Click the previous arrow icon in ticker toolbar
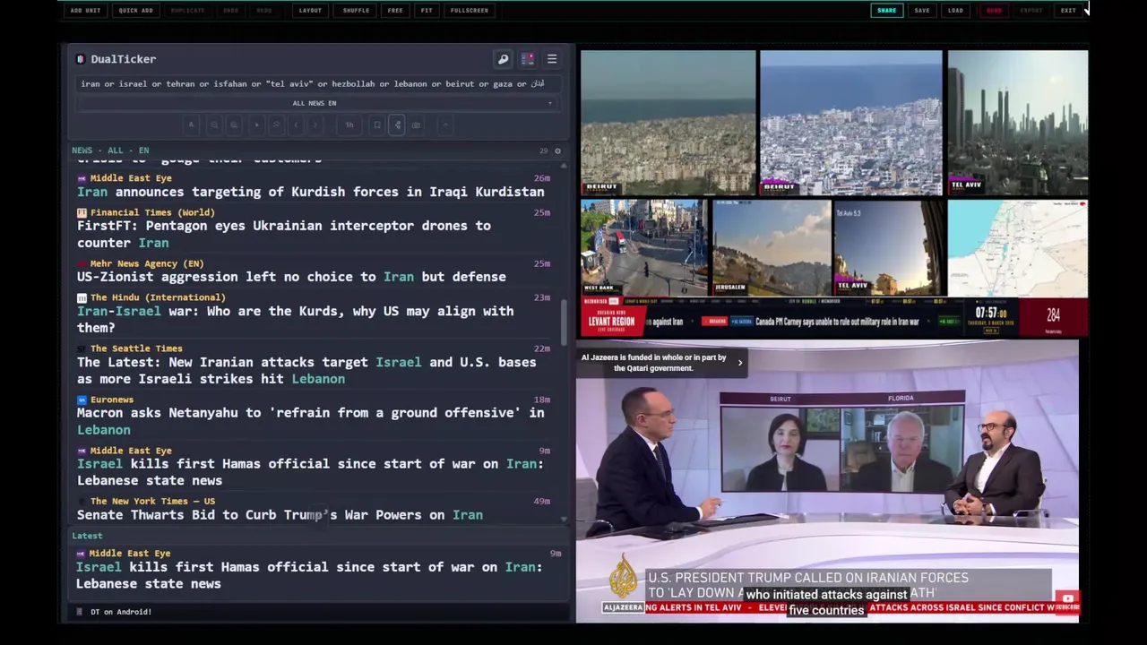The height and width of the screenshot is (645, 1147). pyautogui.click(x=297, y=125)
